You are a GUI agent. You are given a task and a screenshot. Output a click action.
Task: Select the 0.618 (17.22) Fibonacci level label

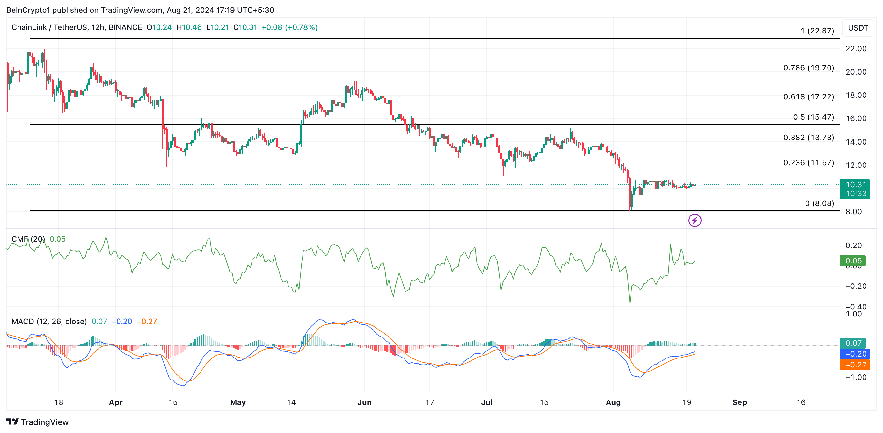pyautogui.click(x=808, y=96)
